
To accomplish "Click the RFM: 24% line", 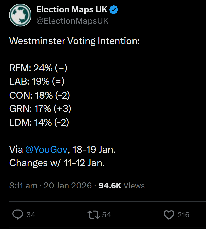I will pyautogui.click(x=38, y=68).
